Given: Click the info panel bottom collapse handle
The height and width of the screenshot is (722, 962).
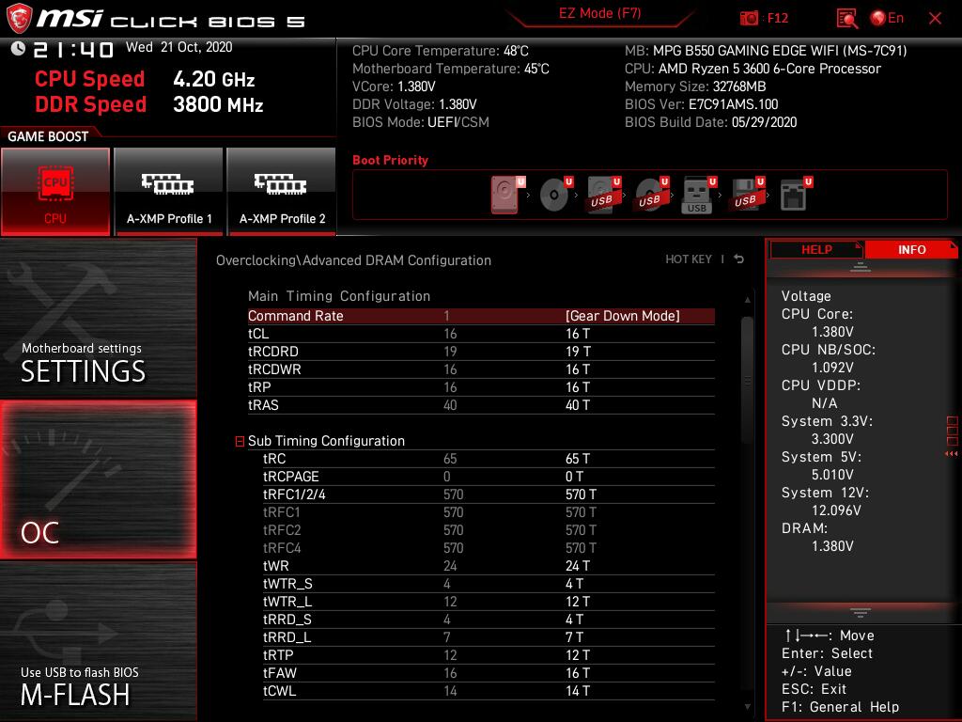Looking at the screenshot, I should 861,613.
